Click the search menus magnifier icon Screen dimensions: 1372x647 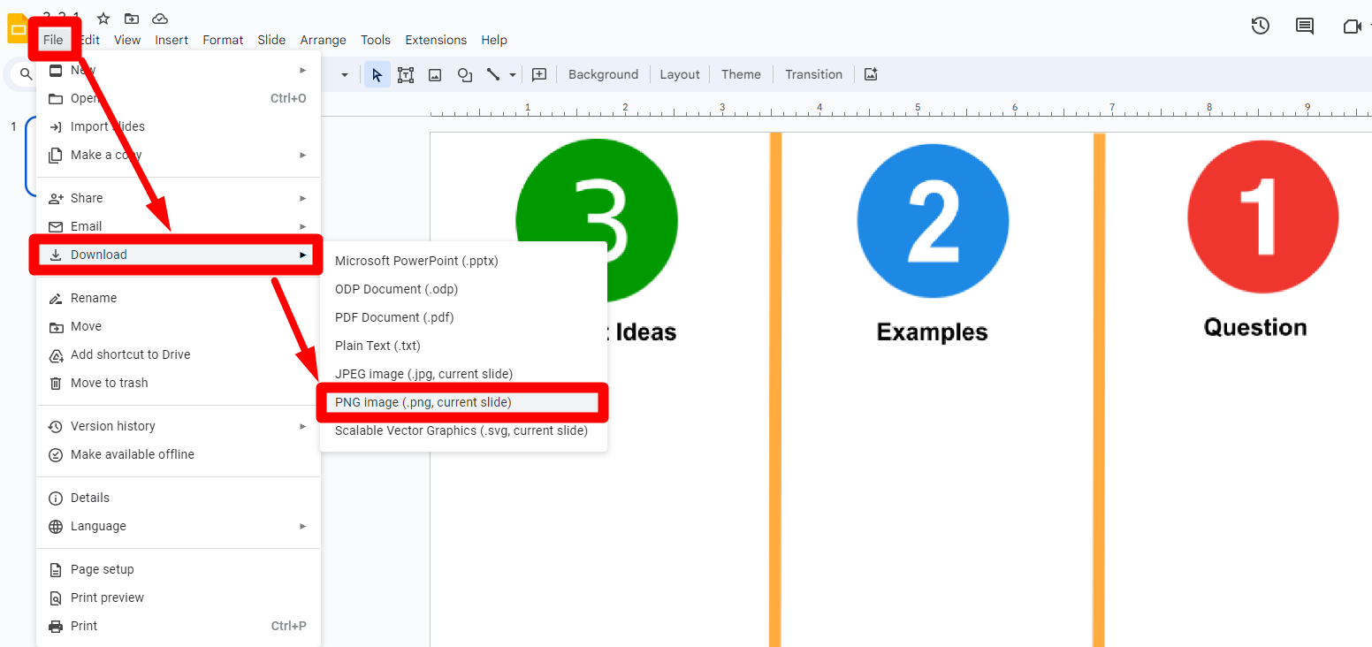tap(26, 74)
